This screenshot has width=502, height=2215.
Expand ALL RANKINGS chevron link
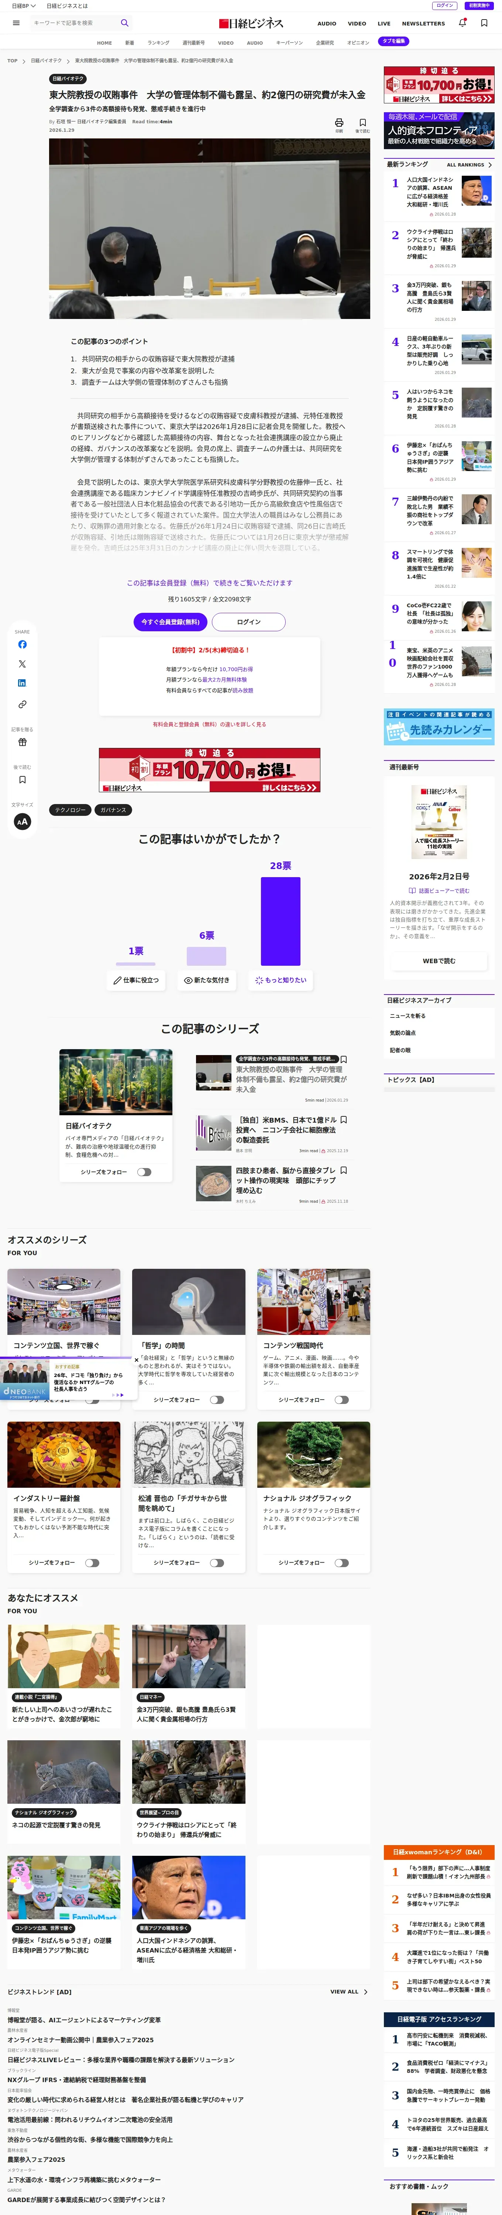pyautogui.click(x=470, y=164)
